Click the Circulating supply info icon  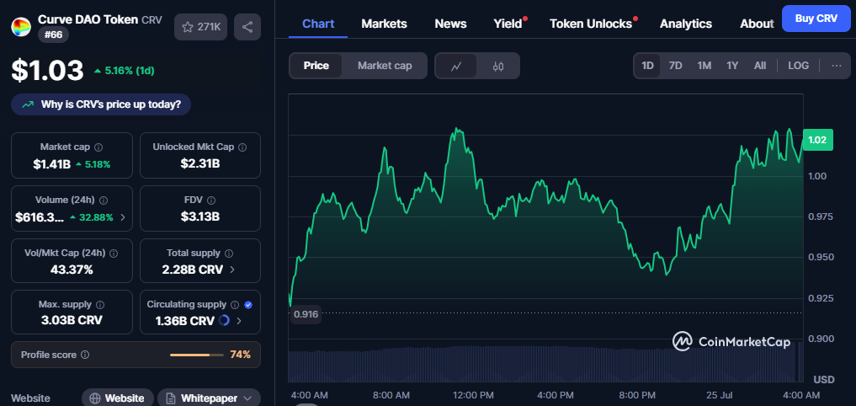(235, 305)
